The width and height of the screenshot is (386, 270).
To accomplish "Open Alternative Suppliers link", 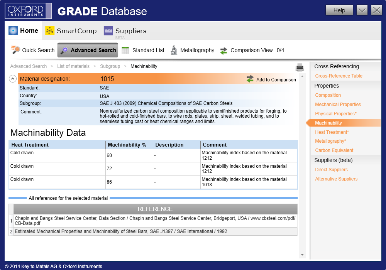I will click(x=336, y=179).
